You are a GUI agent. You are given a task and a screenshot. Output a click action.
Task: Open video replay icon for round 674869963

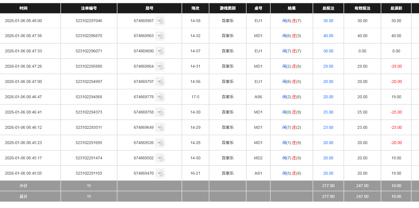coord(160,36)
